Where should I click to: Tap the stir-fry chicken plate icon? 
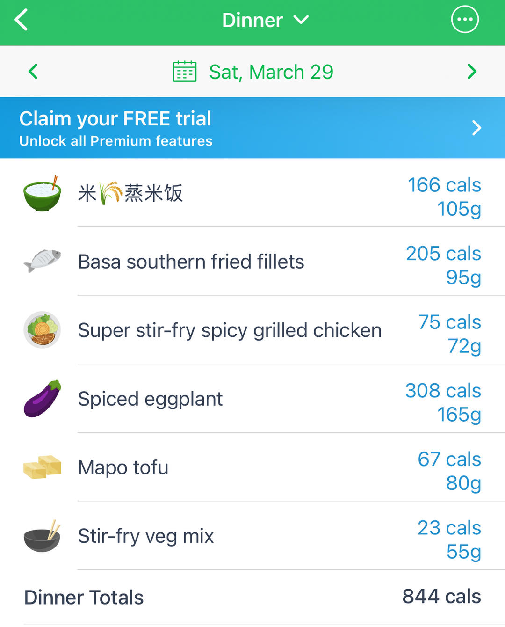[42, 330]
